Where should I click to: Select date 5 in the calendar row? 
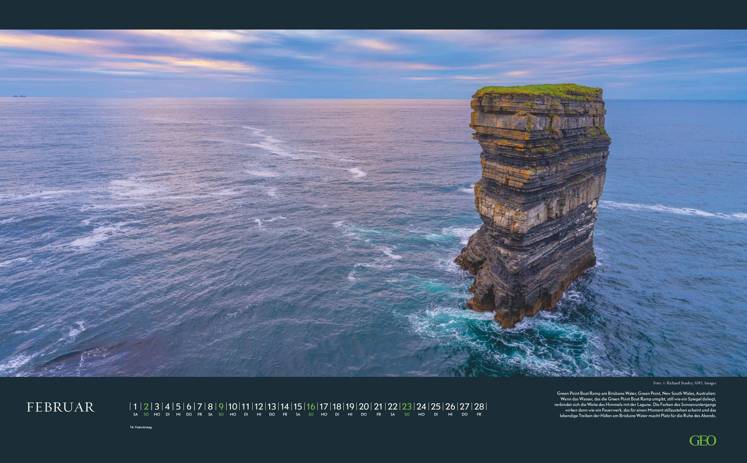[178, 407]
